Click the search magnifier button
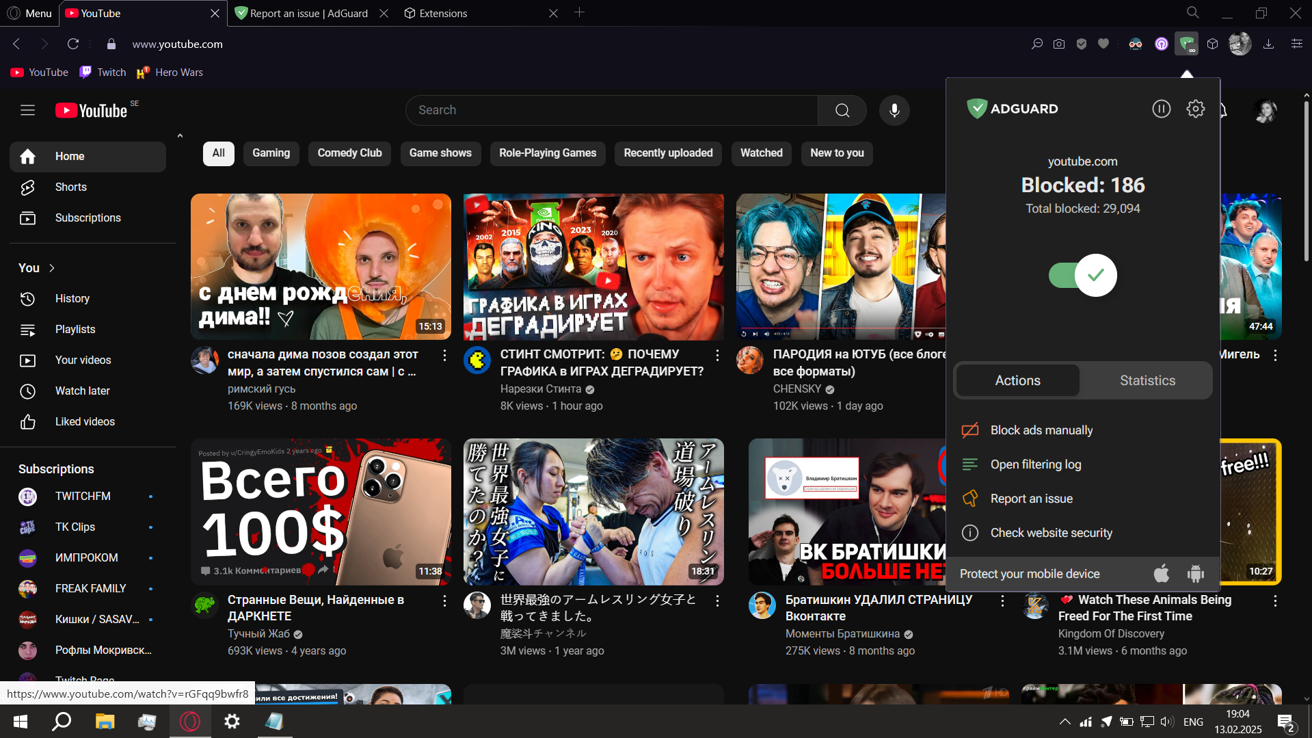This screenshot has height=738, width=1312. coord(842,110)
